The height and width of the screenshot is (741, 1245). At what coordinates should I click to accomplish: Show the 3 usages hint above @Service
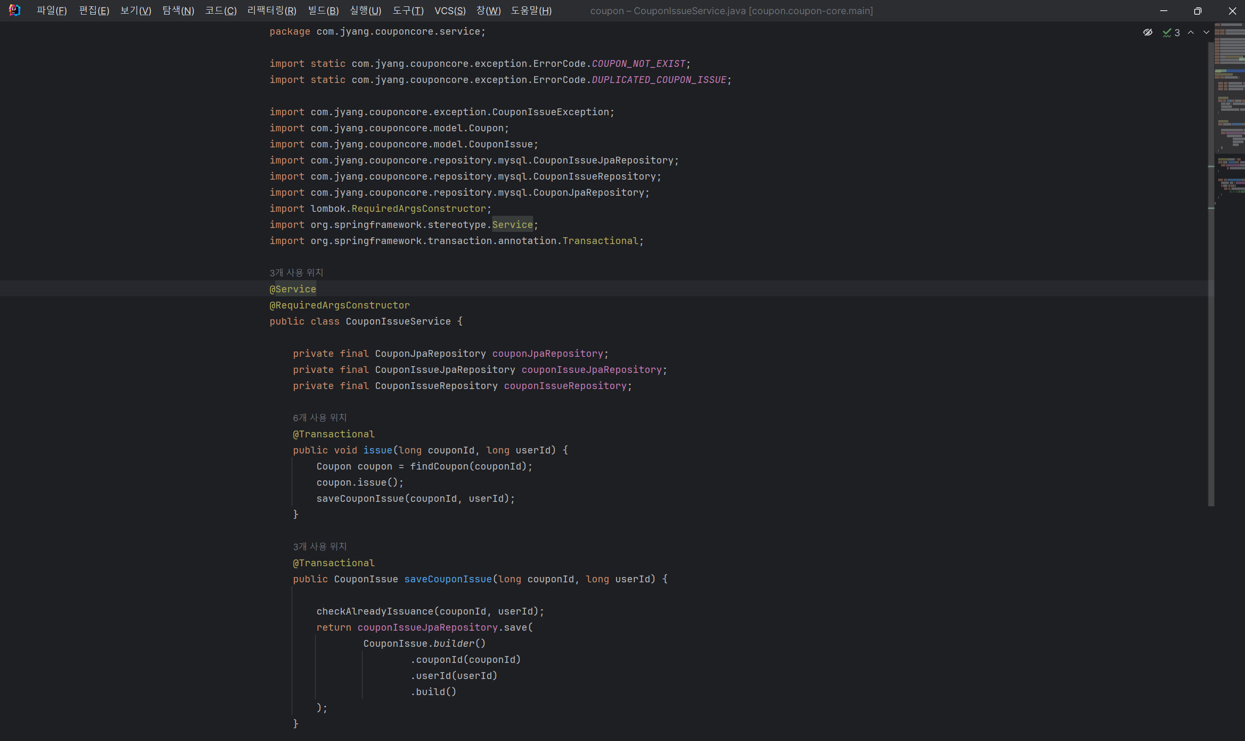coord(296,273)
